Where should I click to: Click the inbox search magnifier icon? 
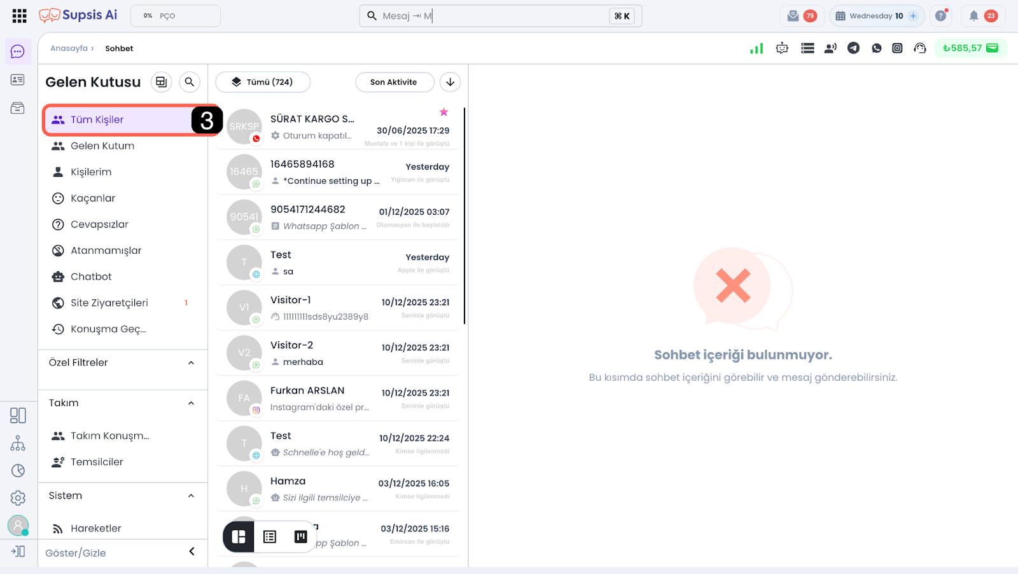point(189,82)
